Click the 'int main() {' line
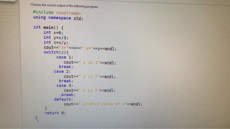The image size is (230, 129). (48, 27)
